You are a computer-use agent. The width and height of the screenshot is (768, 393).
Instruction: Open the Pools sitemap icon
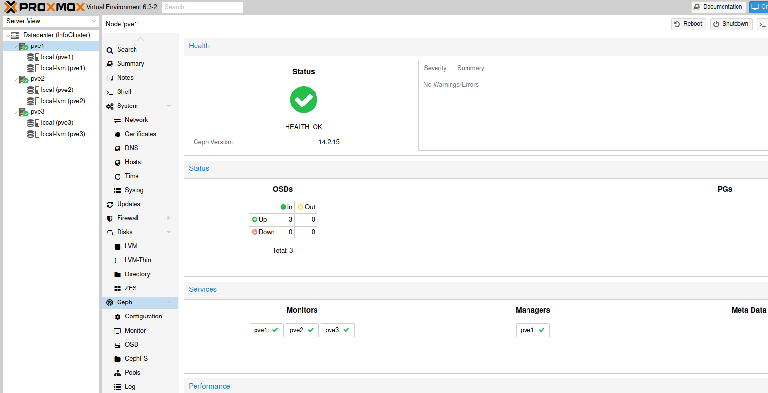[118, 373]
